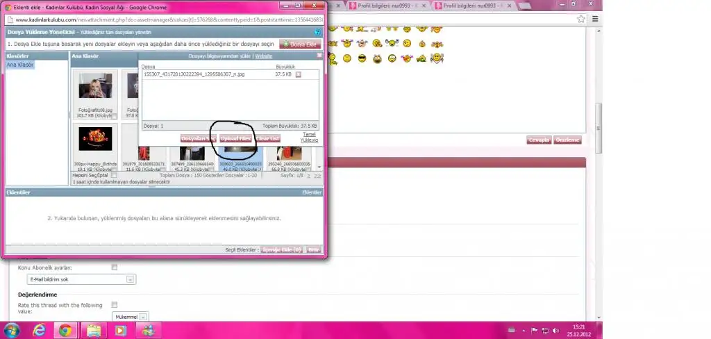711x339 pixels.
Task: Click the Eklentiler label in the attachments header
Action: 312,192
